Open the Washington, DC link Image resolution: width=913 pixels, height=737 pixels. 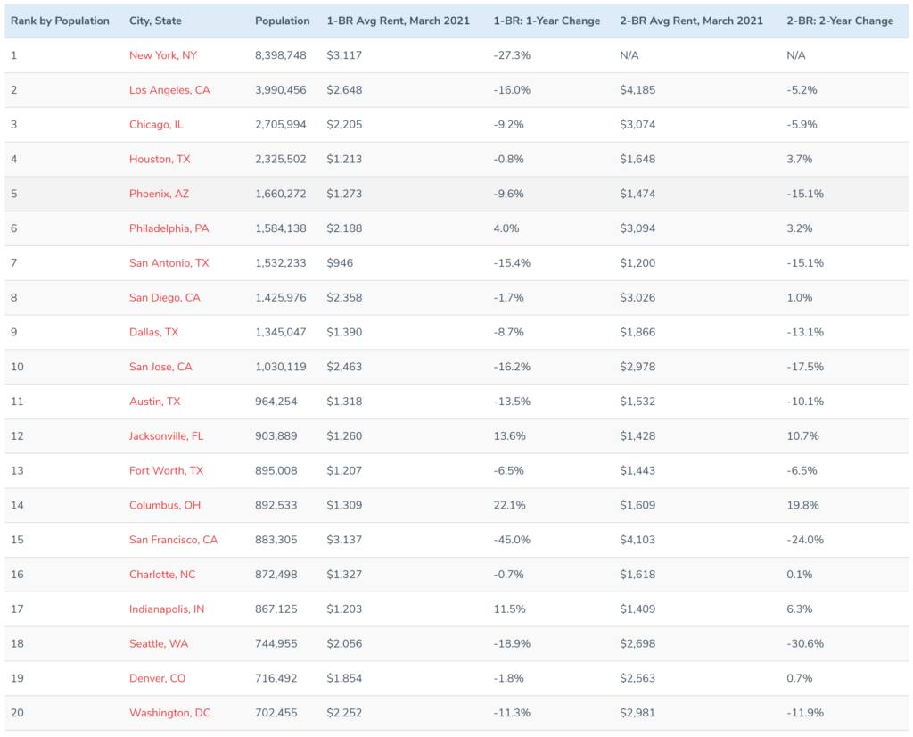click(169, 713)
